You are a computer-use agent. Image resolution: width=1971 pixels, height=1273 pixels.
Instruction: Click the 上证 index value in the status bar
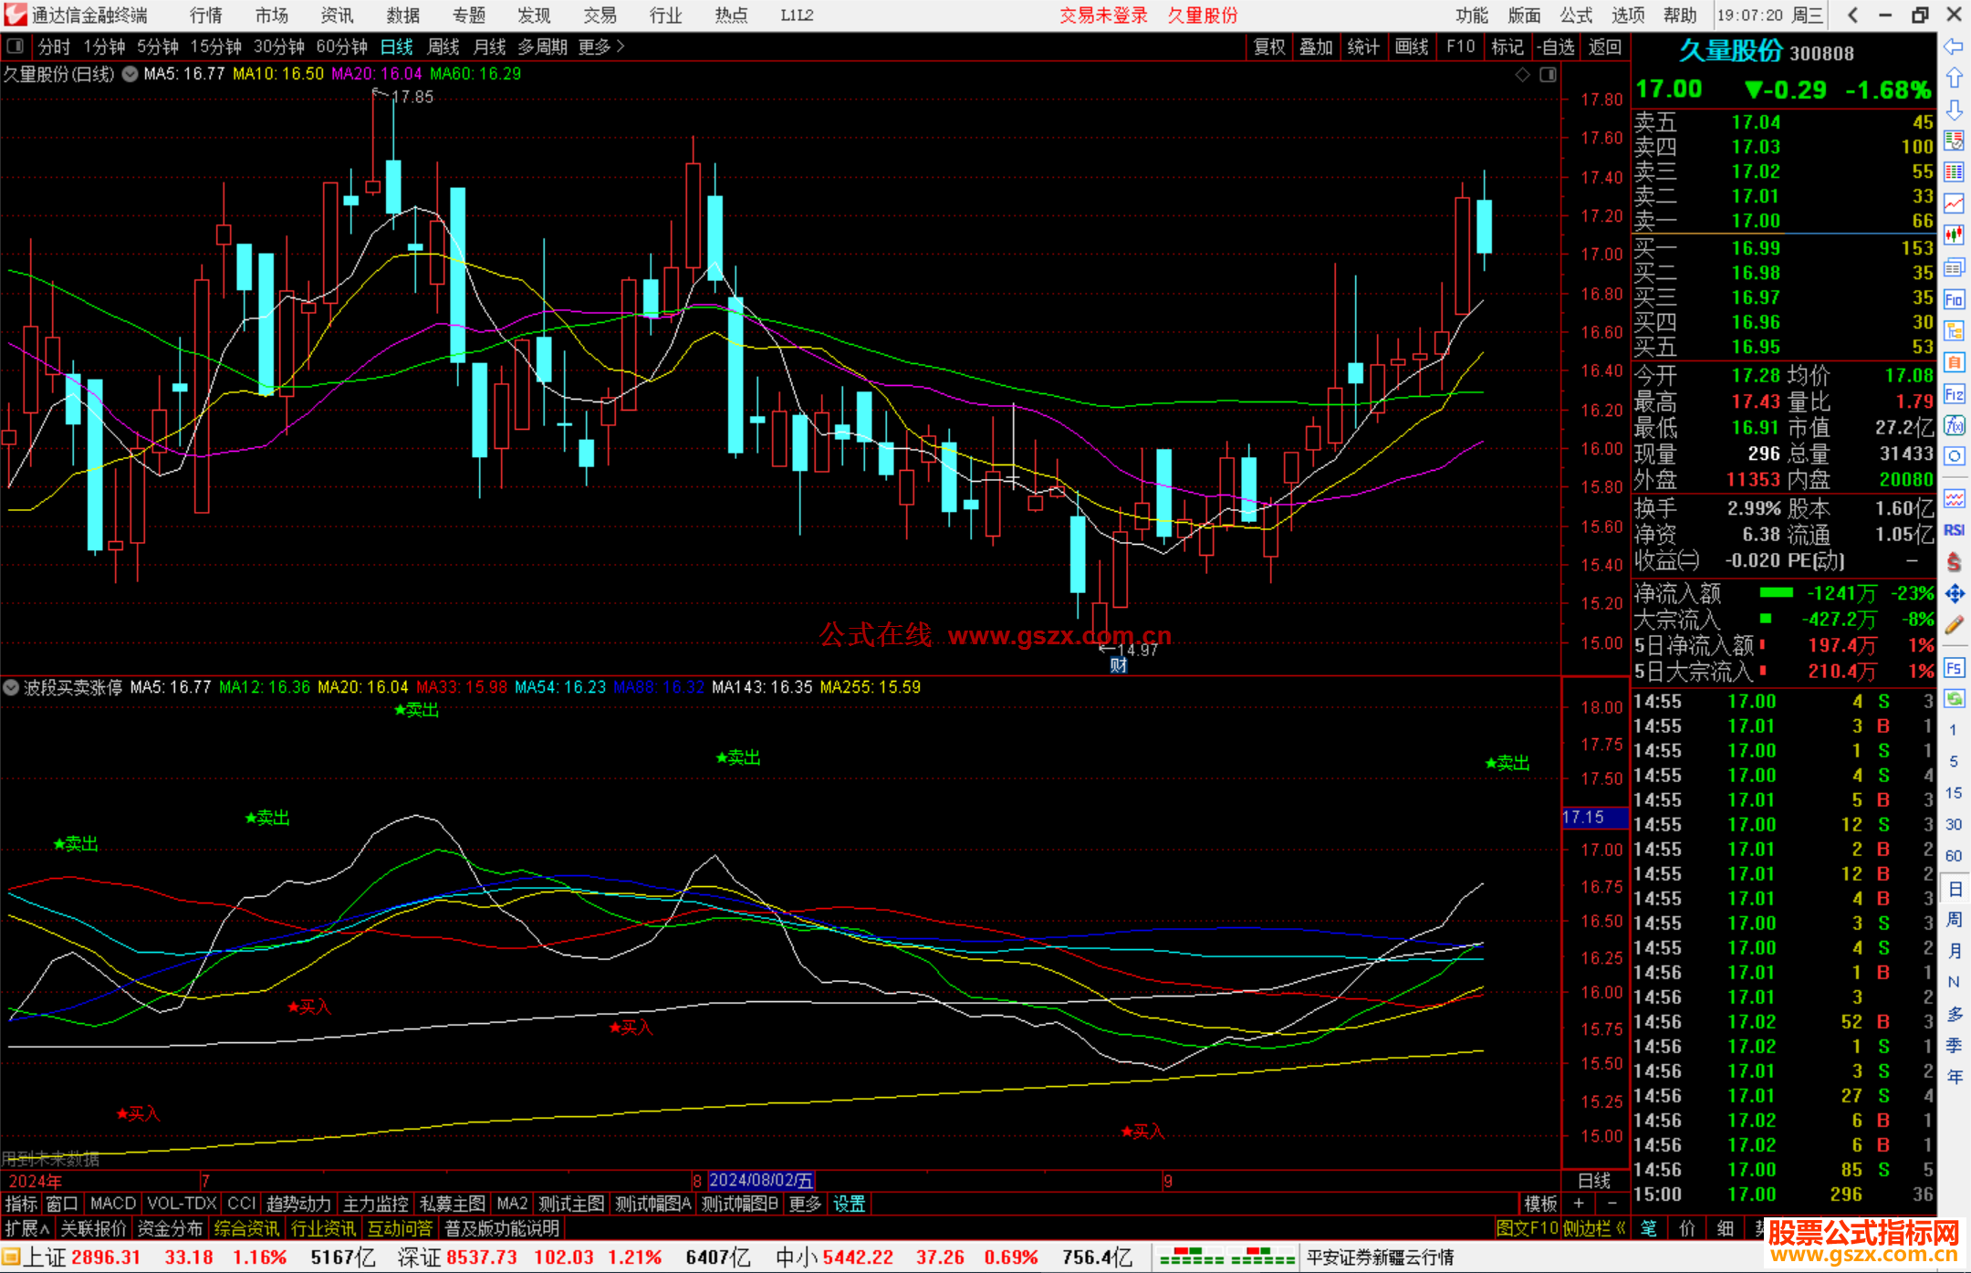pyautogui.click(x=106, y=1257)
